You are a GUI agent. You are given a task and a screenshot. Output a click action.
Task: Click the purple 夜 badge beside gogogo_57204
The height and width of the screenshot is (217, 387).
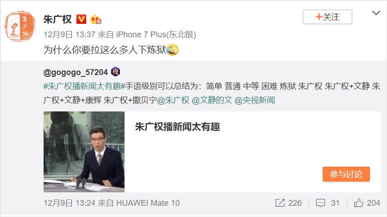tap(116, 72)
